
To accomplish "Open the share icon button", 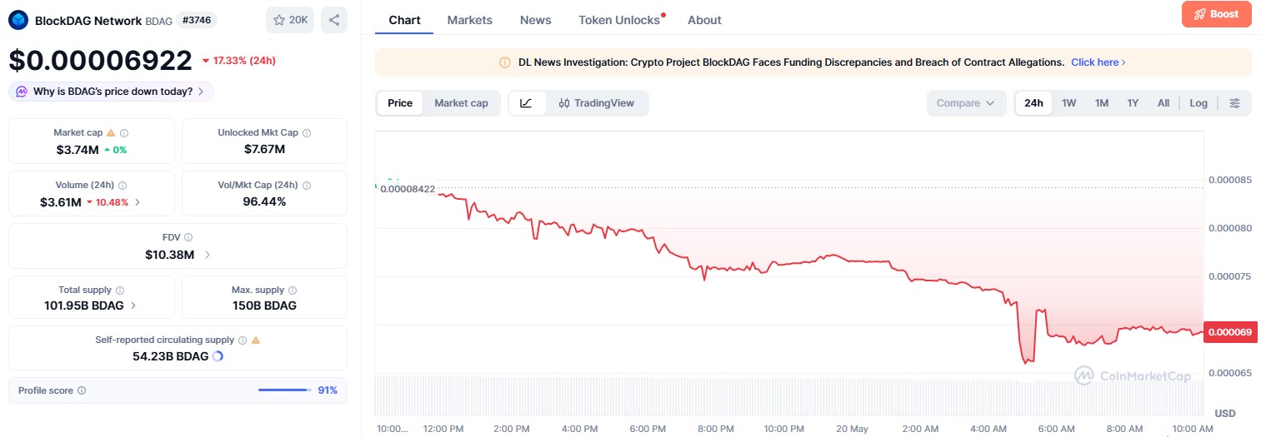I will (334, 20).
